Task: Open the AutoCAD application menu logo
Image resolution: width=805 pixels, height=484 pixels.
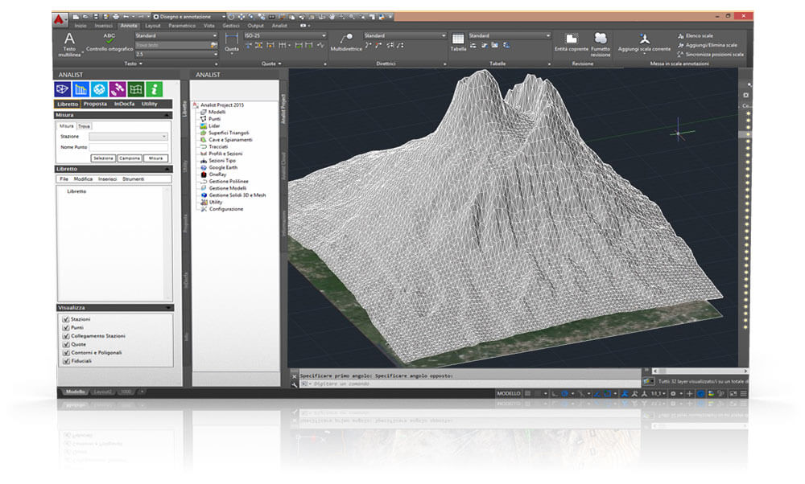Action: pos(60,19)
